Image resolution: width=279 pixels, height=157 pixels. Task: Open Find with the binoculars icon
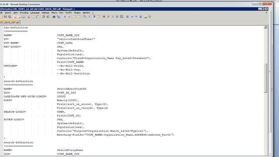[54, 17]
